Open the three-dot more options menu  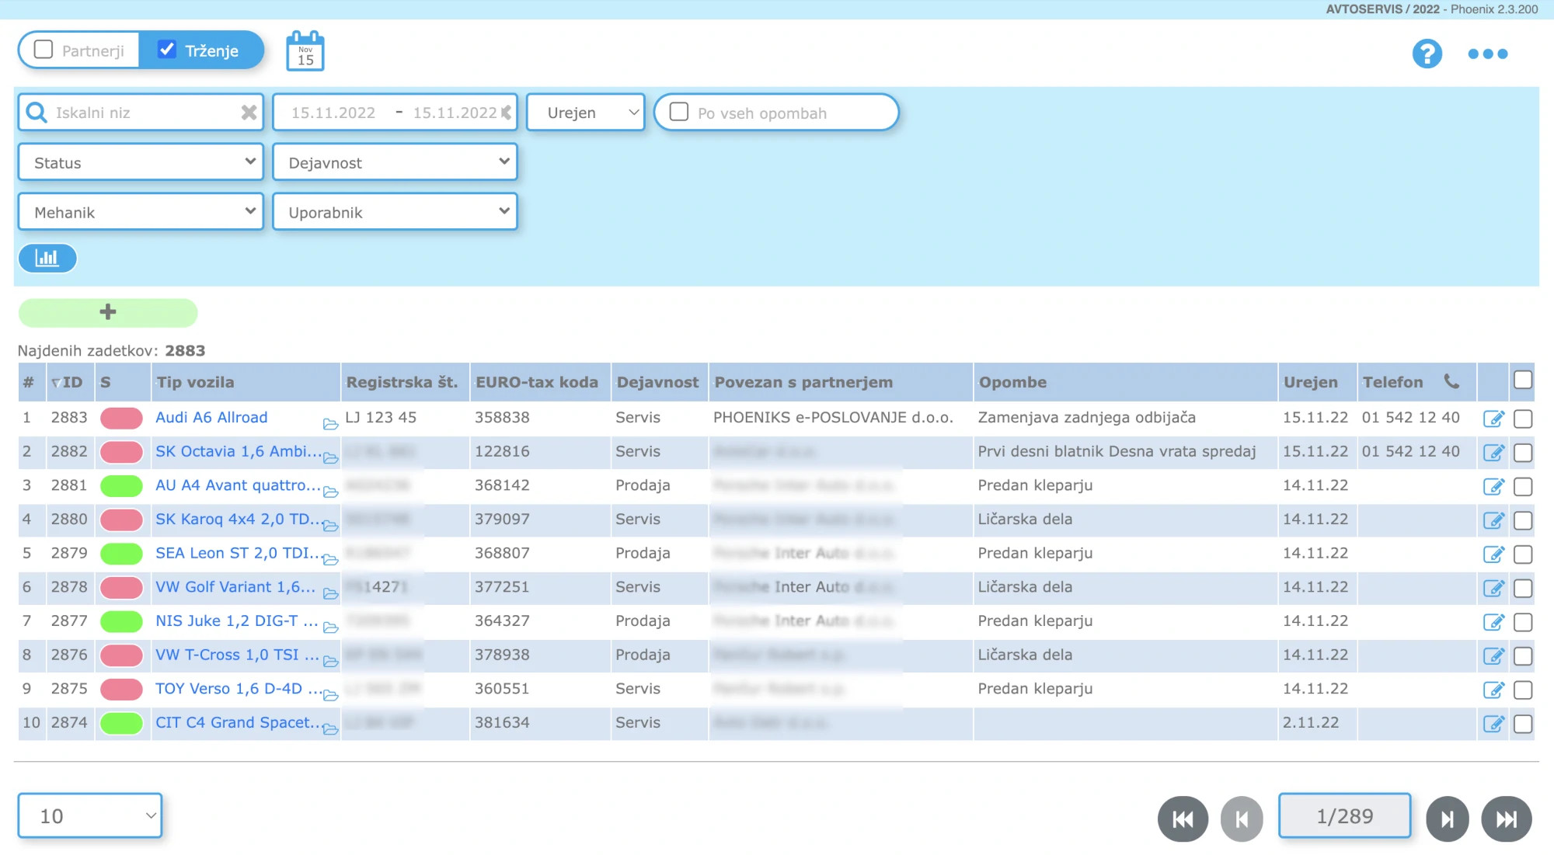(x=1487, y=54)
